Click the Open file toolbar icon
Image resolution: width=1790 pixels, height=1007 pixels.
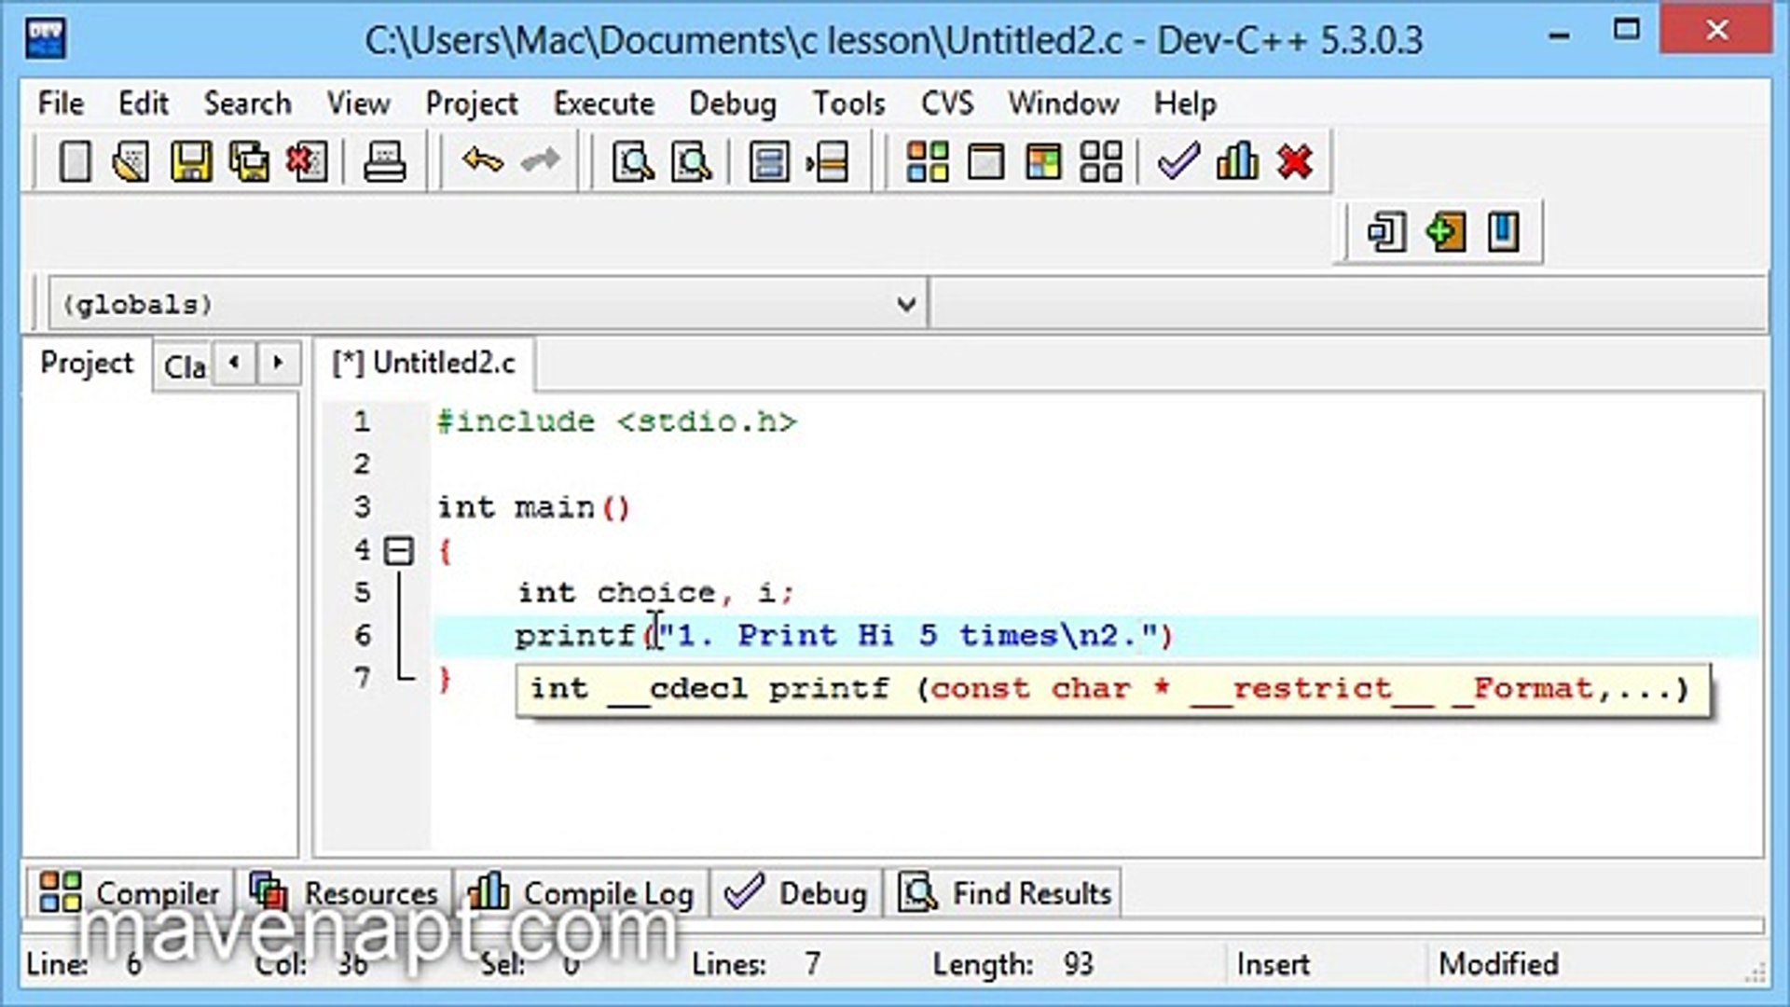[131, 162]
